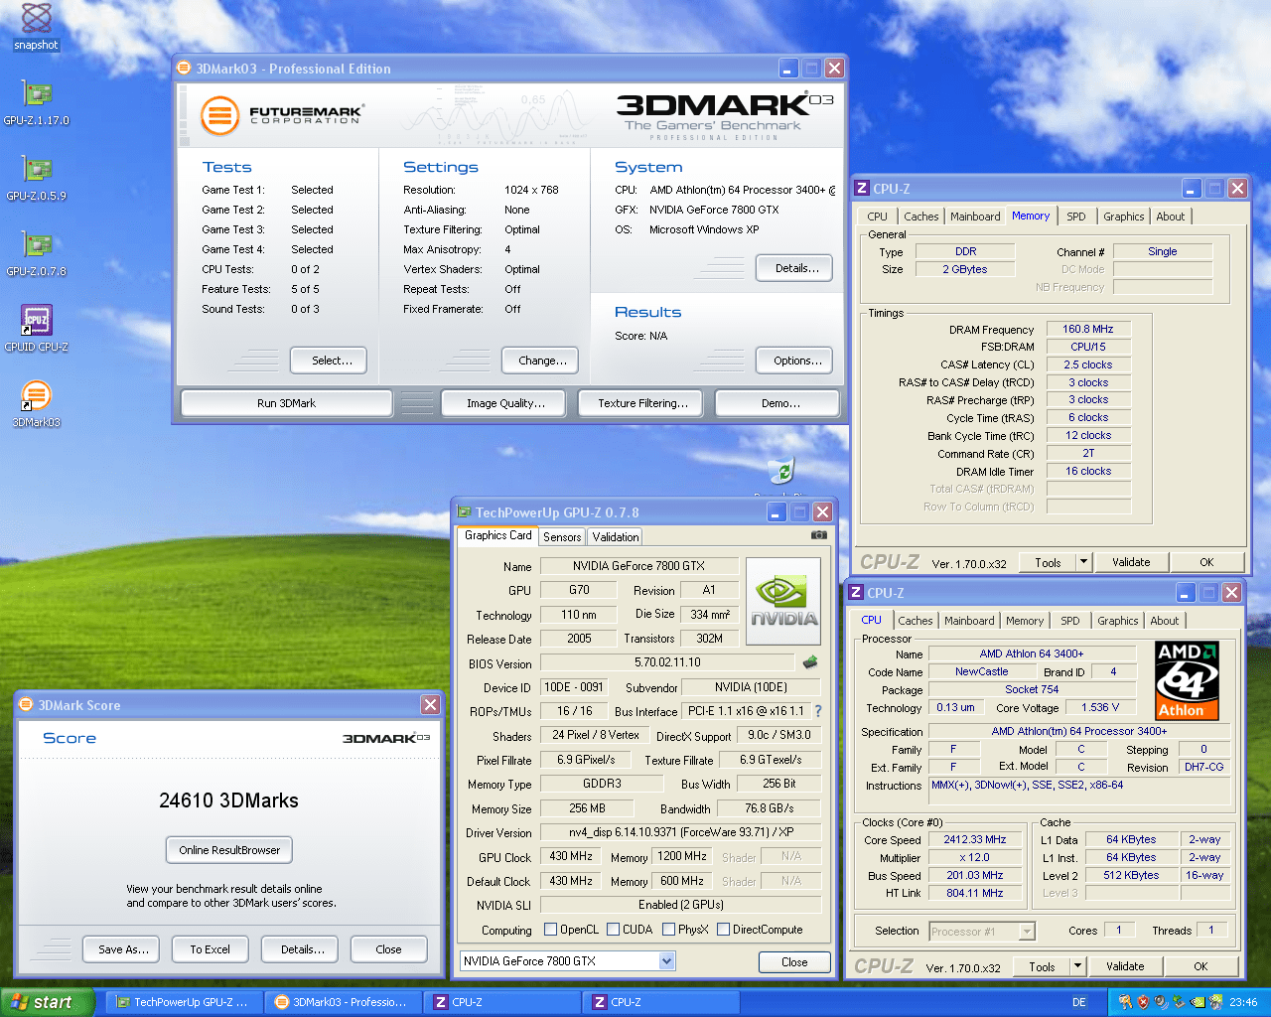Open Graphics tab in CPU-Z CPU window
Image resolution: width=1271 pixels, height=1017 pixels.
click(1118, 621)
